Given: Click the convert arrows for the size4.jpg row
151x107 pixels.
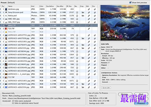Looking at the screenshot, I should (95, 74).
